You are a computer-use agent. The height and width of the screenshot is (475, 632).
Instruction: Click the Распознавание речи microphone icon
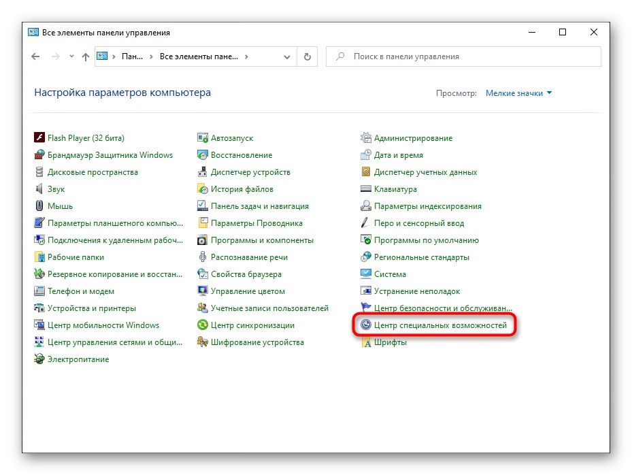coord(202,257)
